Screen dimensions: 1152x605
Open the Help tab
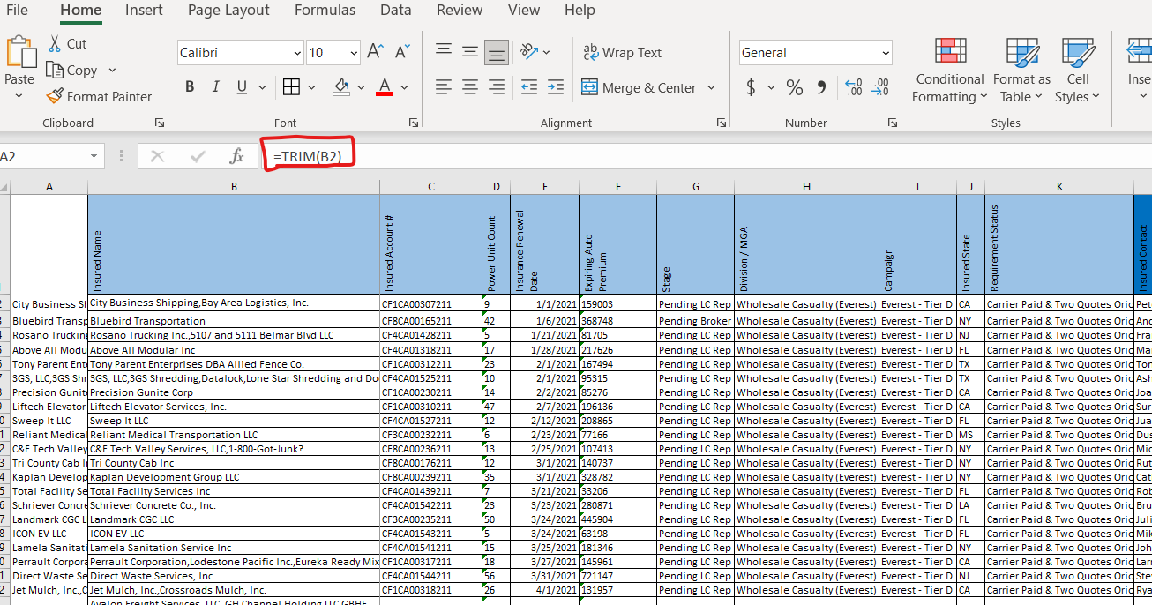click(580, 10)
